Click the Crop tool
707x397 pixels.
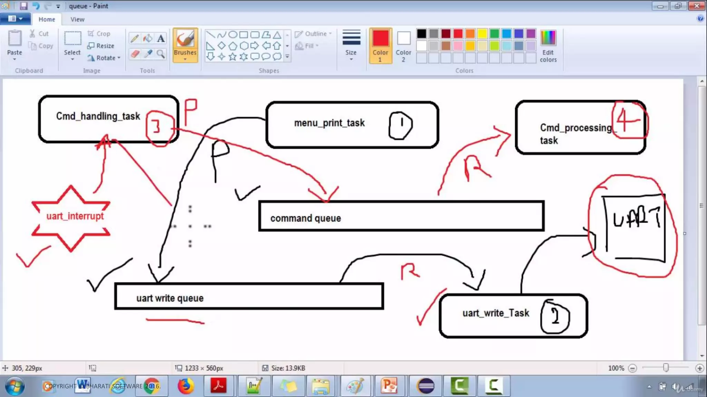99,33
